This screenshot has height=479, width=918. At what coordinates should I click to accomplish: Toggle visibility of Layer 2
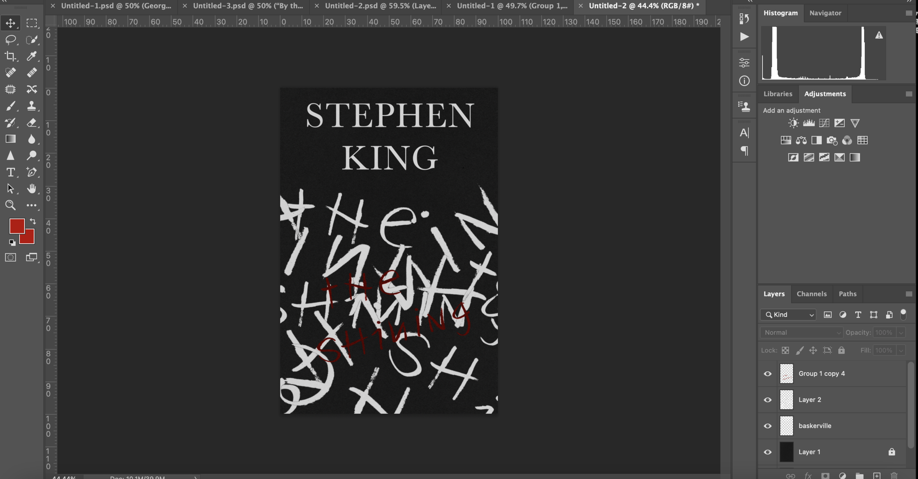767,400
